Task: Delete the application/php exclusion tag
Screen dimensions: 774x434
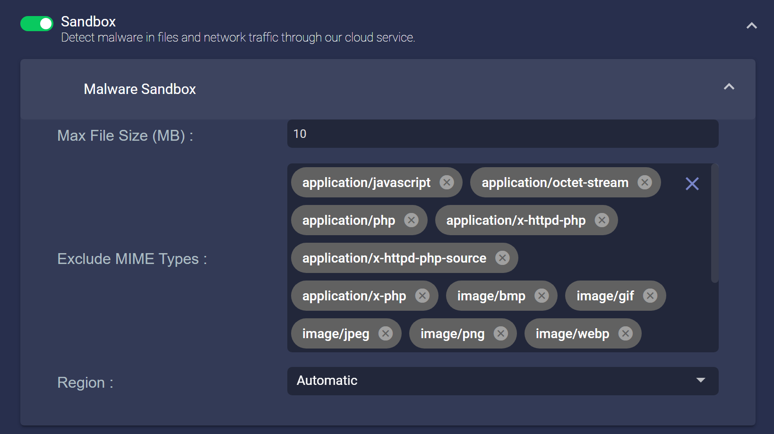Action: pyautogui.click(x=411, y=220)
